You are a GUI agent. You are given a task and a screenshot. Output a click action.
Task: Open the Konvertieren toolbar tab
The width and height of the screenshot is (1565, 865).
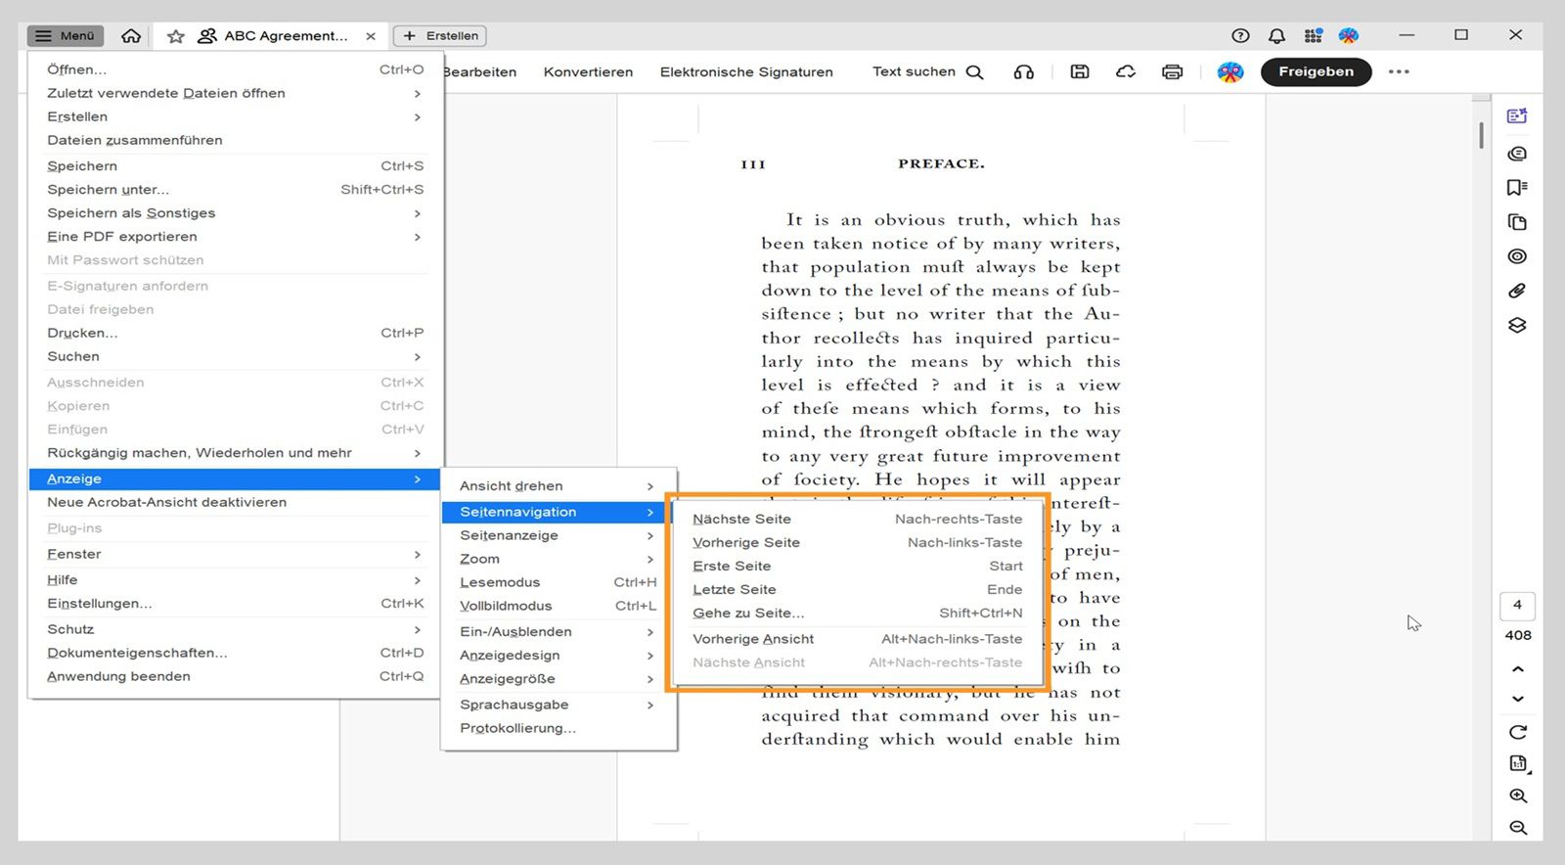click(x=588, y=72)
